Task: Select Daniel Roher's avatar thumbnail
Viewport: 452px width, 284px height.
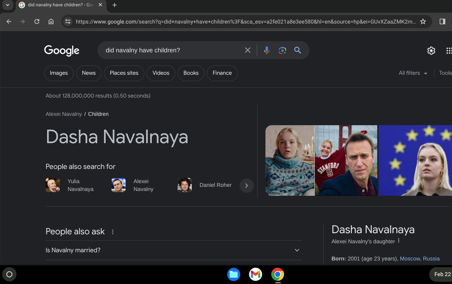Action: pos(185,185)
